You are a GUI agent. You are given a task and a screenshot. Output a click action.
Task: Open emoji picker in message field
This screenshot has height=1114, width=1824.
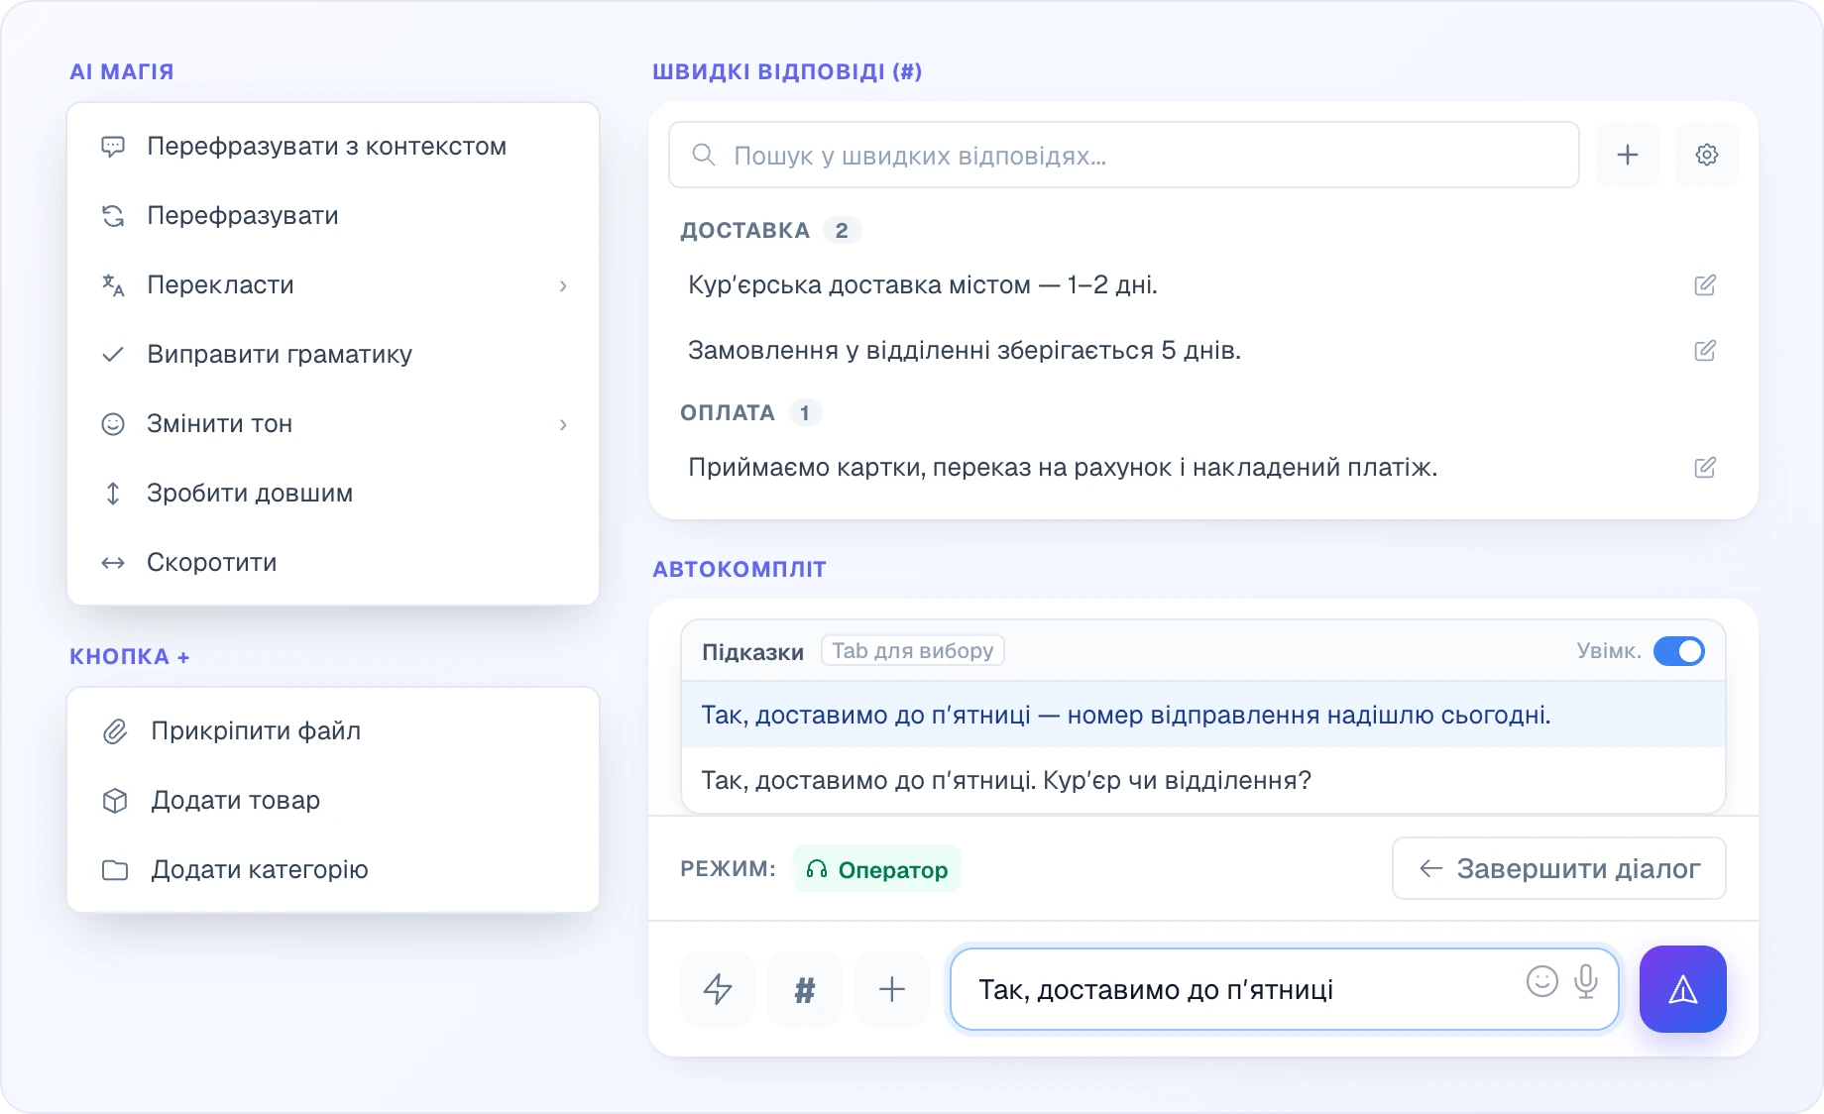pyautogui.click(x=1542, y=981)
